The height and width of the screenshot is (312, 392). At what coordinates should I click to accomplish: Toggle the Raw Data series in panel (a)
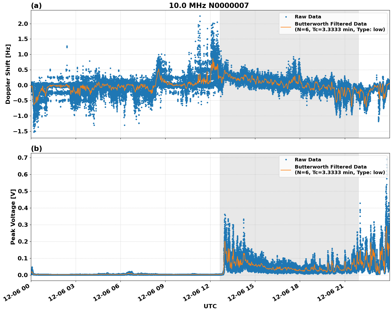pos(309,17)
